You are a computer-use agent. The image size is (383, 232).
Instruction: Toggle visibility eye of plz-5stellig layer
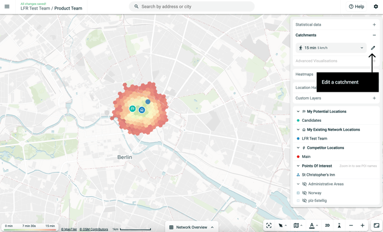point(305,200)
